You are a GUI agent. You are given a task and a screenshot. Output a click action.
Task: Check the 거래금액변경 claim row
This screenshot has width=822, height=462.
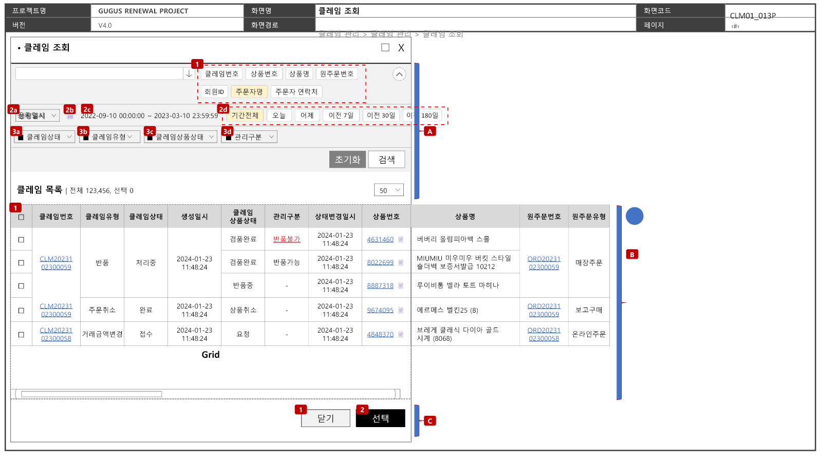pos(21,335)
